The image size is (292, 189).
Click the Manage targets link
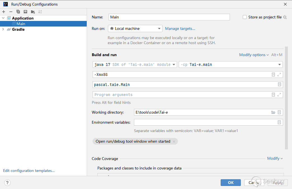(x=180, y=28)
